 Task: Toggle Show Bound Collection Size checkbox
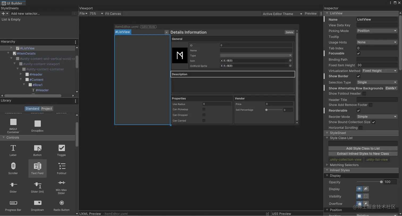(x=374, y=122)
